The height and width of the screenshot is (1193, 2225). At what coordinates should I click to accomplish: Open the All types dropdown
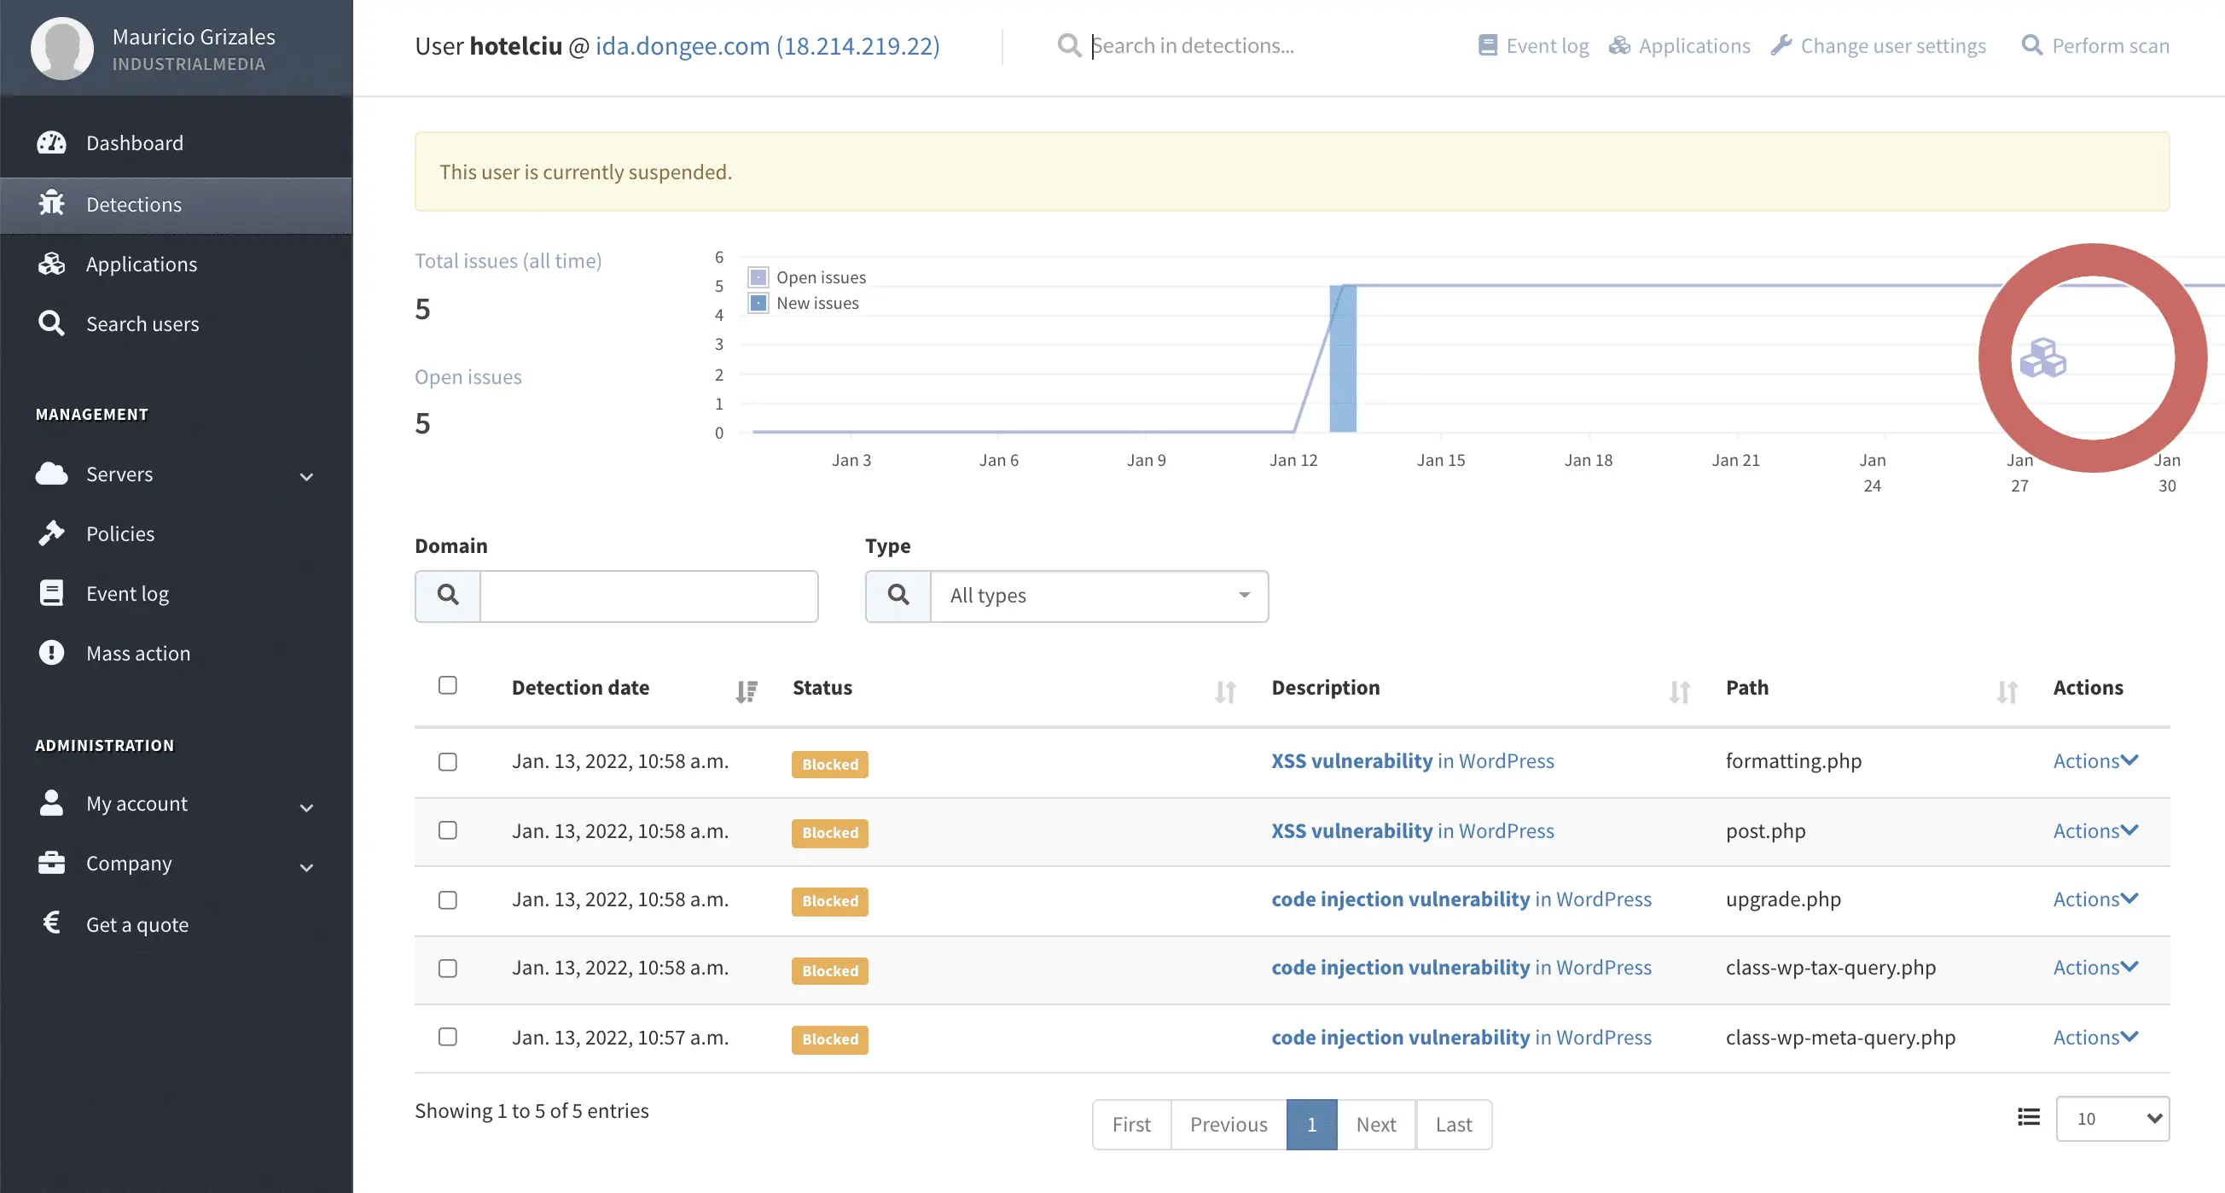click(1100, 596)
